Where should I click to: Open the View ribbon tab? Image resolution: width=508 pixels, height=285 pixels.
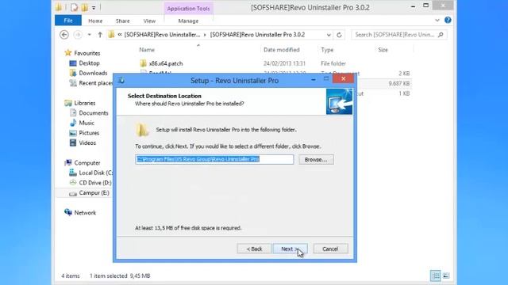(x=149, y=21)
